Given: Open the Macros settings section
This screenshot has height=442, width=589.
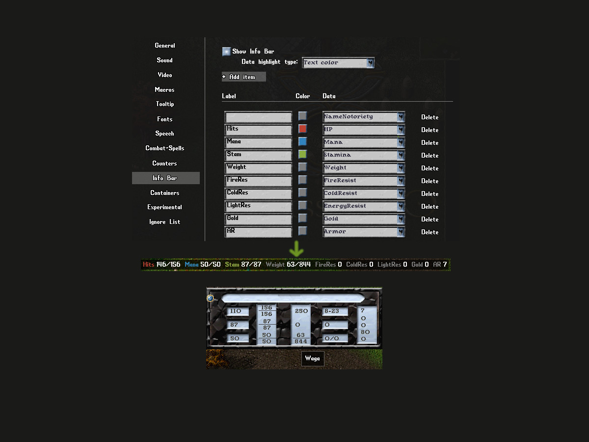Looking at the screenshot, I should coord(165,90).
